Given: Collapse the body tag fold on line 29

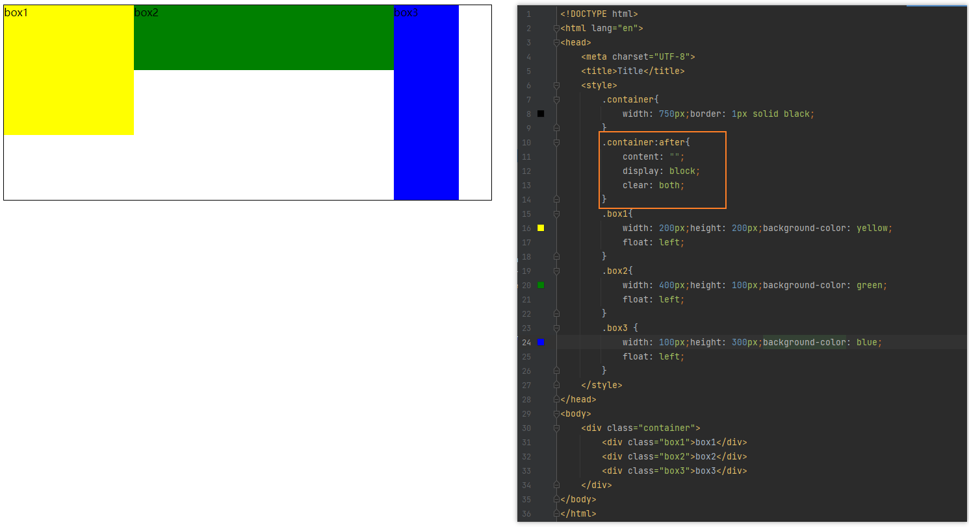Looking at the screenshot, I should [556, 413].
